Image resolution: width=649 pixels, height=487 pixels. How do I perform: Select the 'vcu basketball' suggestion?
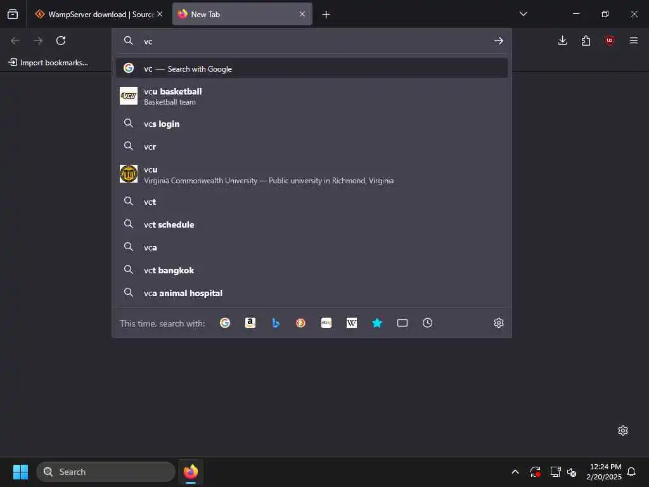pyautogui.click(x=312, y=96)
